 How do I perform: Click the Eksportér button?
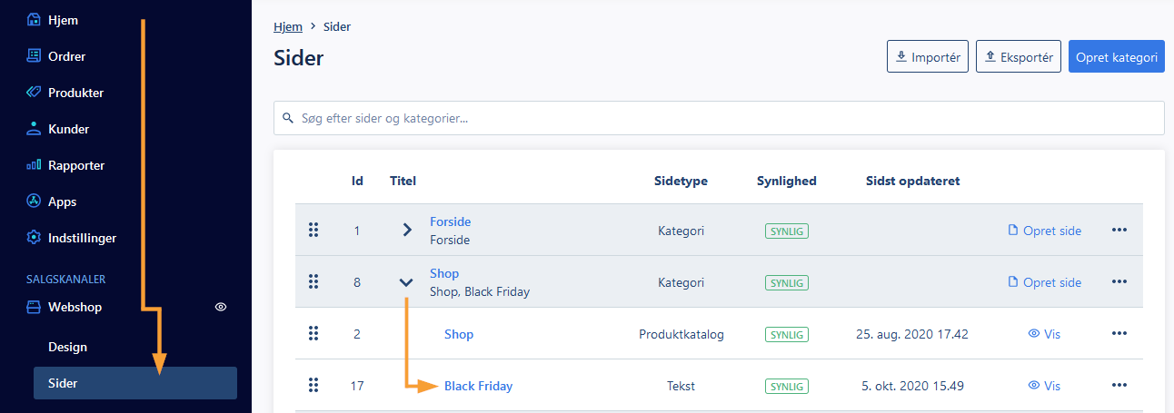tap(1019, 56)
